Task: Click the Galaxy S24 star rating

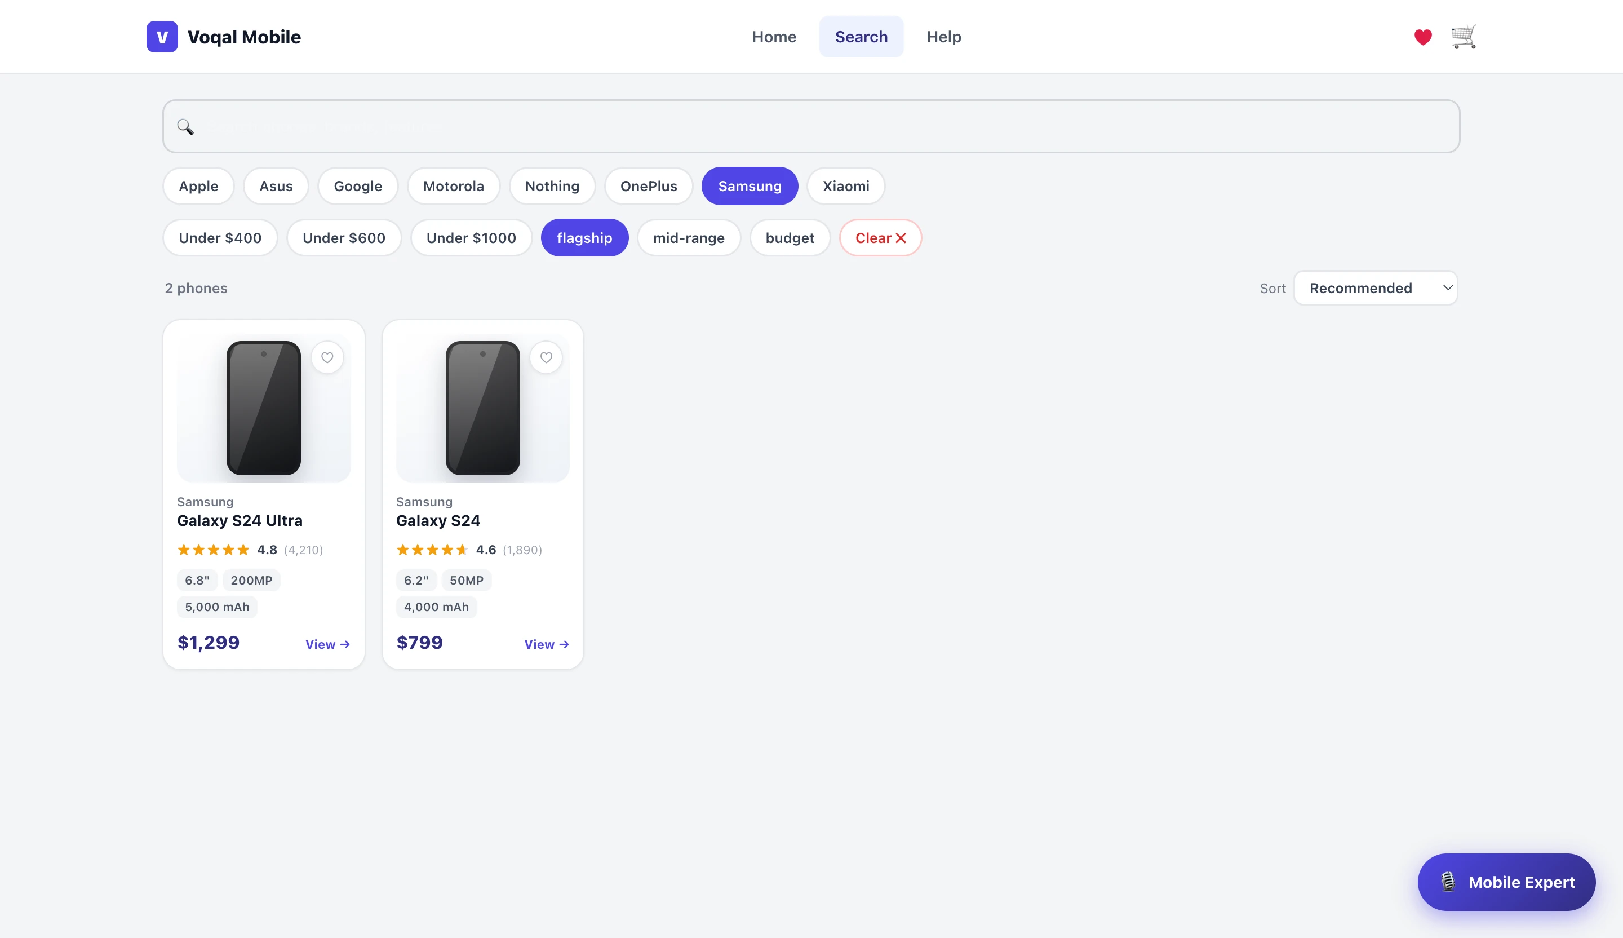Action: [x=432, y=550]
